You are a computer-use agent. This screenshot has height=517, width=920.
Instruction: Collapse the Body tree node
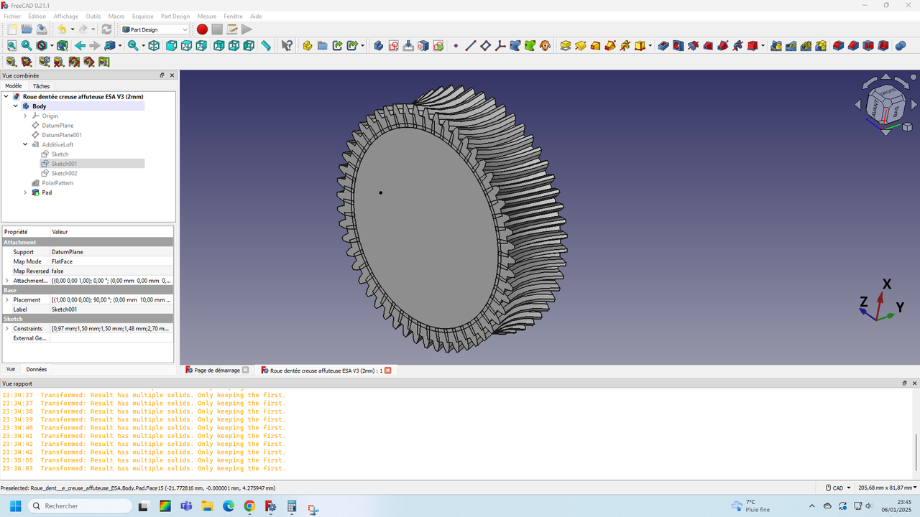(x=16, y=106)
